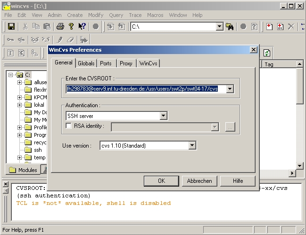Click the stop circle icon after help
The image size is (306, 235).
point(96,26)
